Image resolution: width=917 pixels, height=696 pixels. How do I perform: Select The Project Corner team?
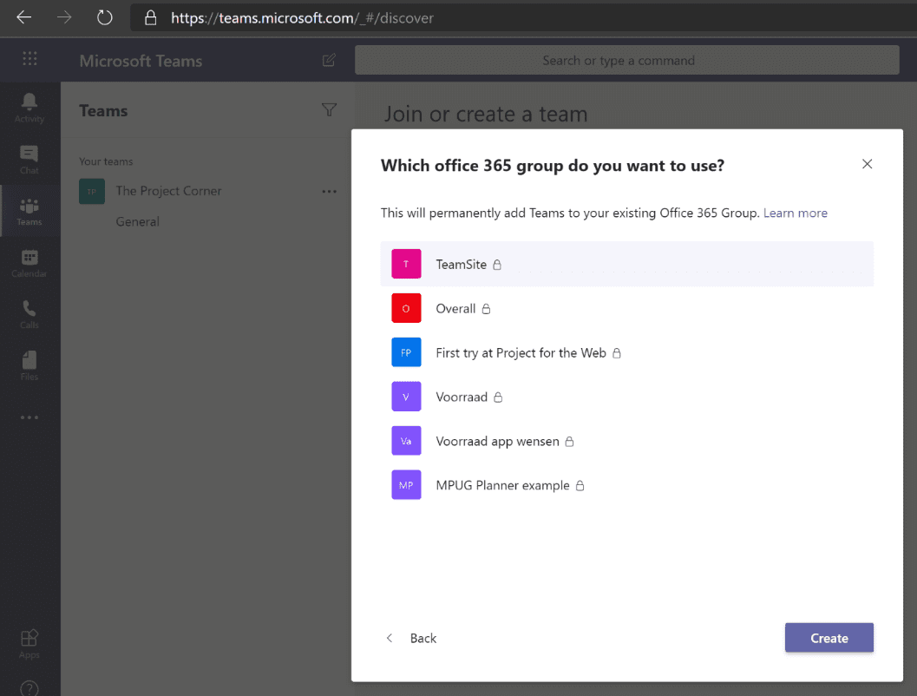point(168,191)
